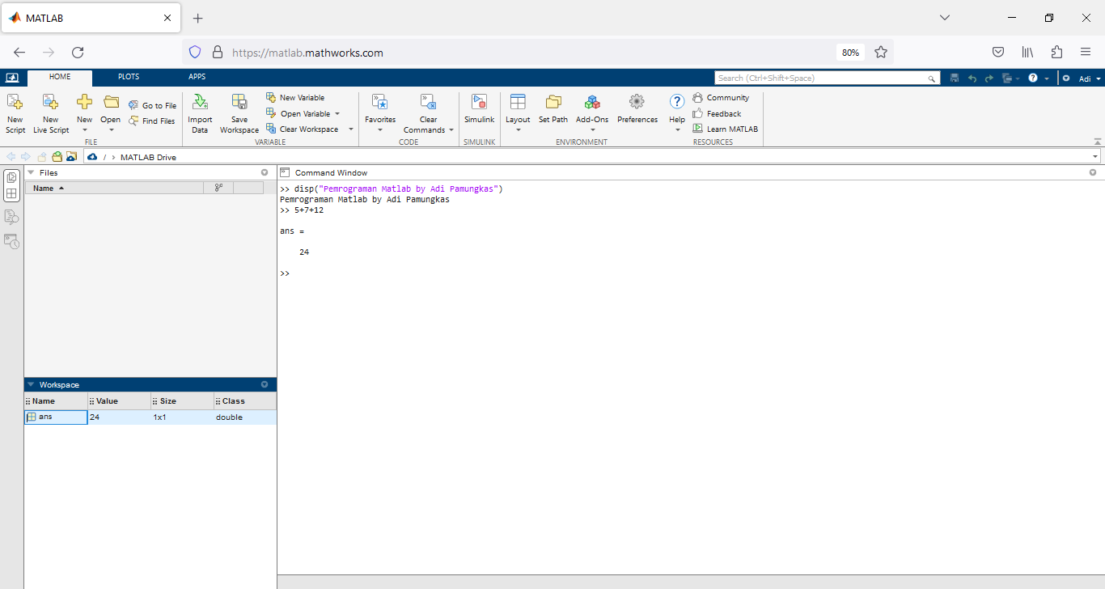1105x589 pixels.
Task: Switch to the APPS tab
Action: click(197, 77)
